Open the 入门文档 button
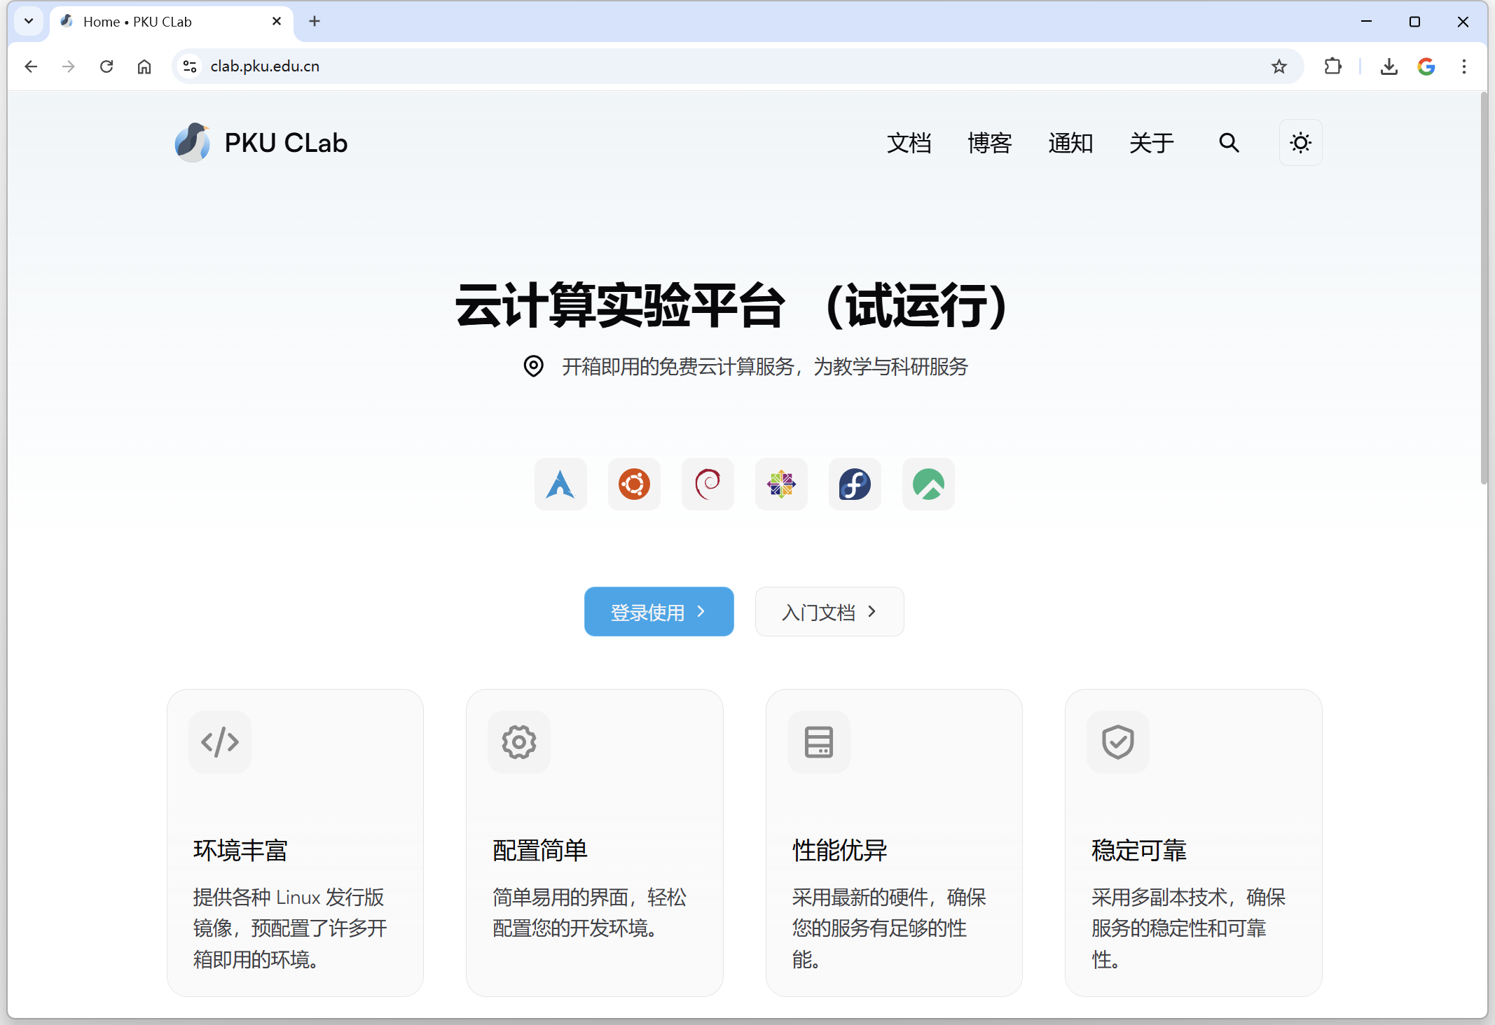Image resolution: width=1495 pixels, height=1025 pixels. [829, 612]
